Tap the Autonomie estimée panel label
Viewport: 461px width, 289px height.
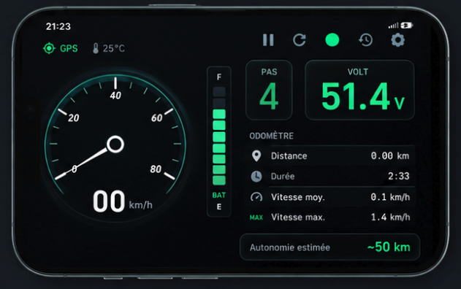tap(290, 247)
